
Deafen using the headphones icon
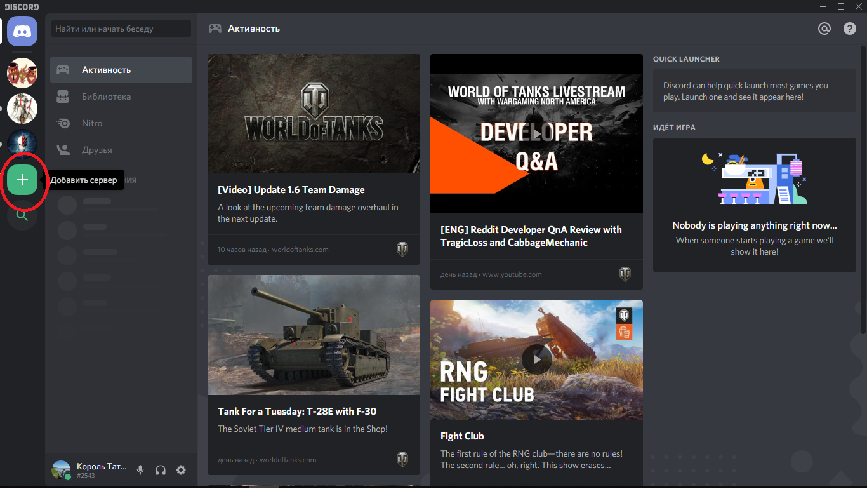click(x=161, y=470)
